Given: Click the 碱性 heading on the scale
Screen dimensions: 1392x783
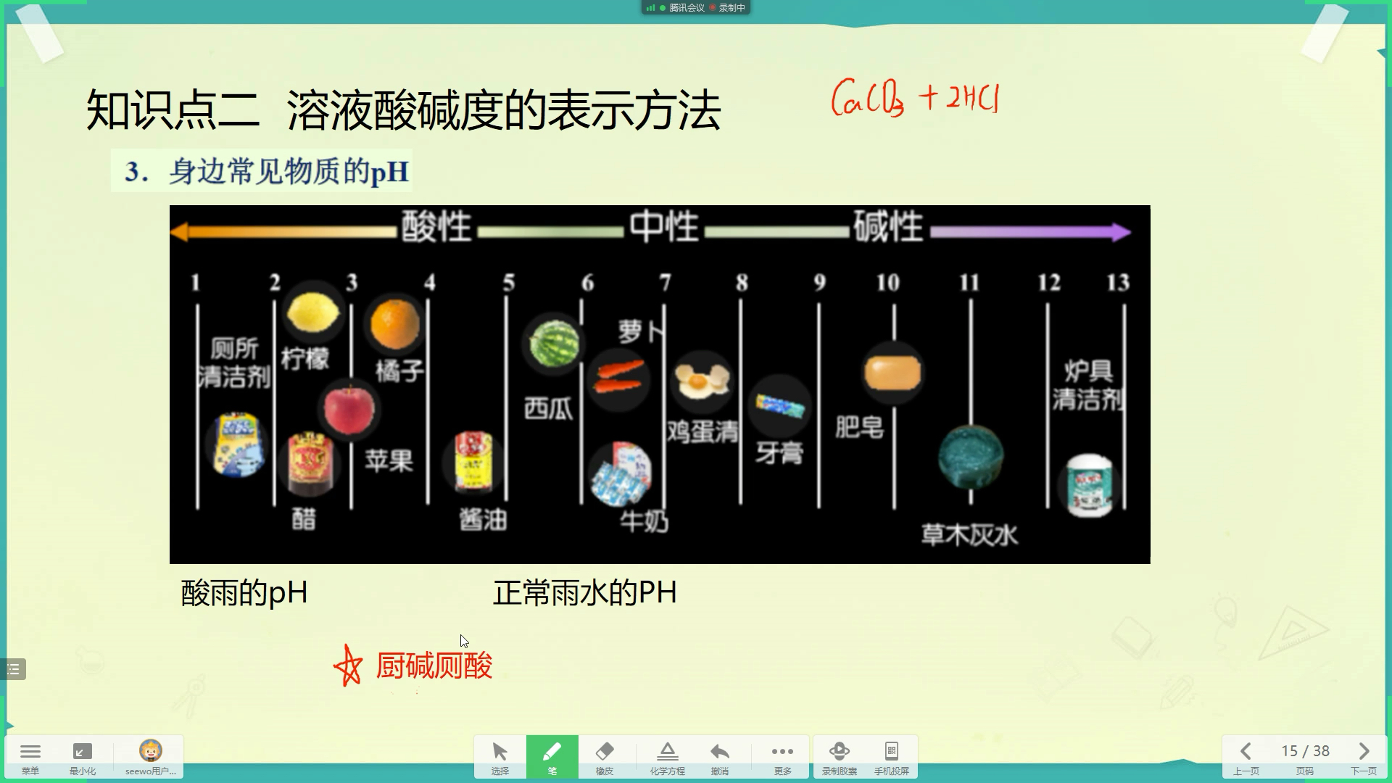Looking at the screenshot, I should tap(889, 226).
